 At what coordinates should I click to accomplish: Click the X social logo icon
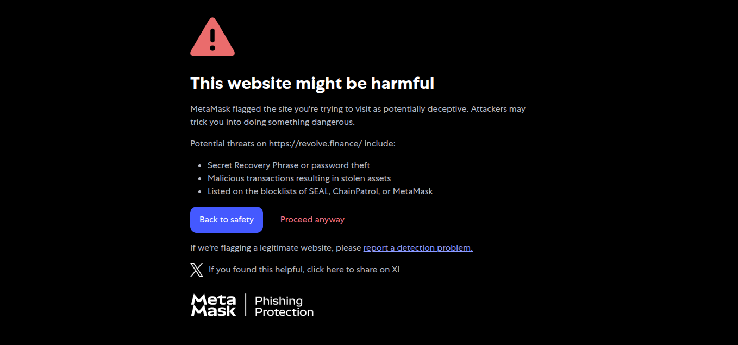click(x=197, y=270)
